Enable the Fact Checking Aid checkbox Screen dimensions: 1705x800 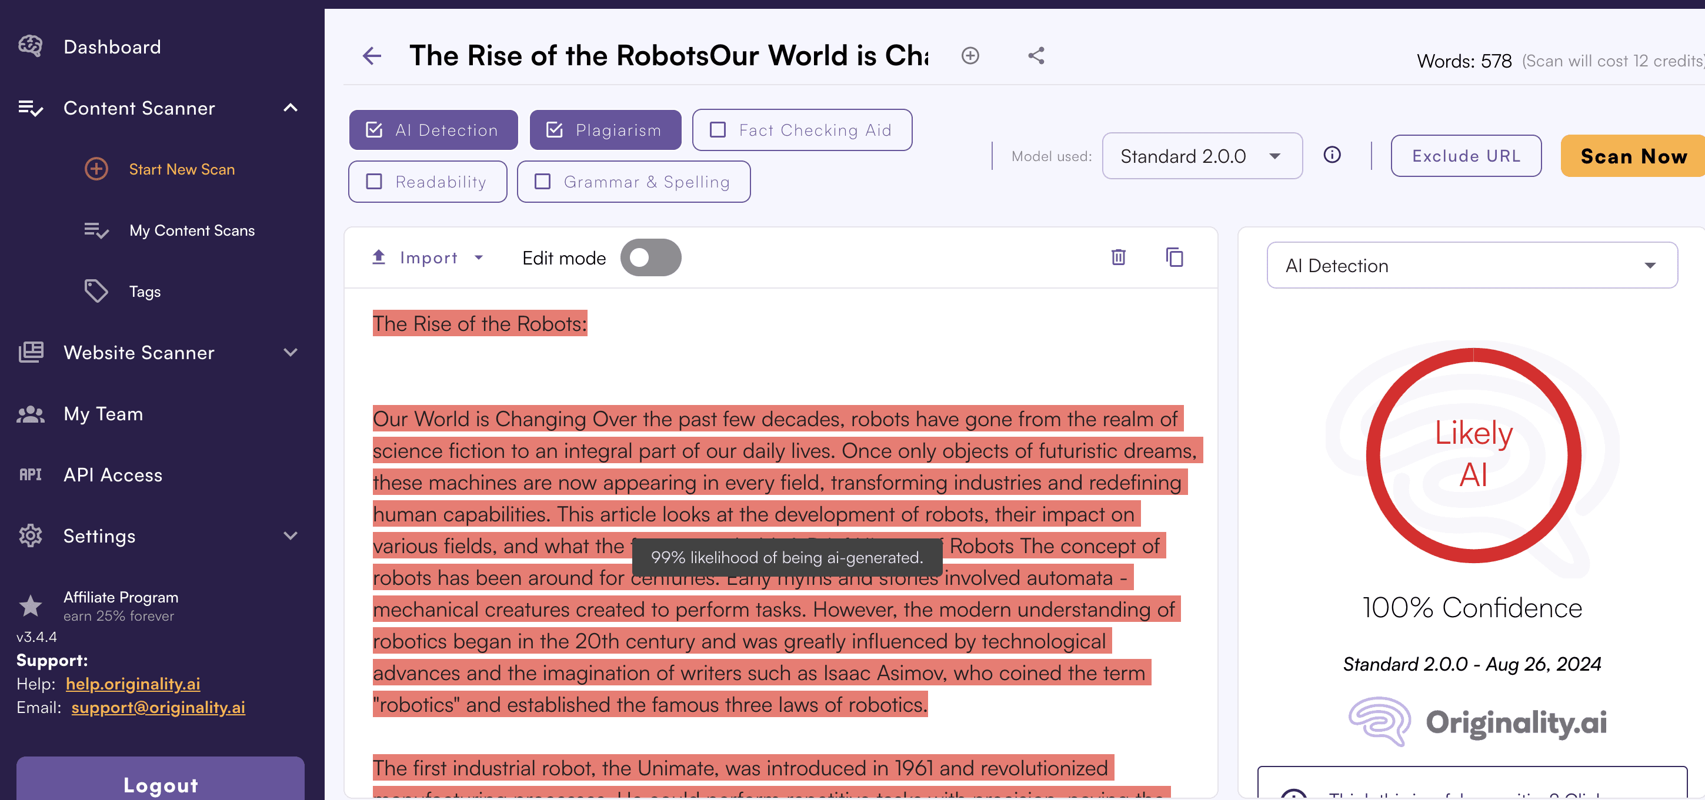click(718, 130)
